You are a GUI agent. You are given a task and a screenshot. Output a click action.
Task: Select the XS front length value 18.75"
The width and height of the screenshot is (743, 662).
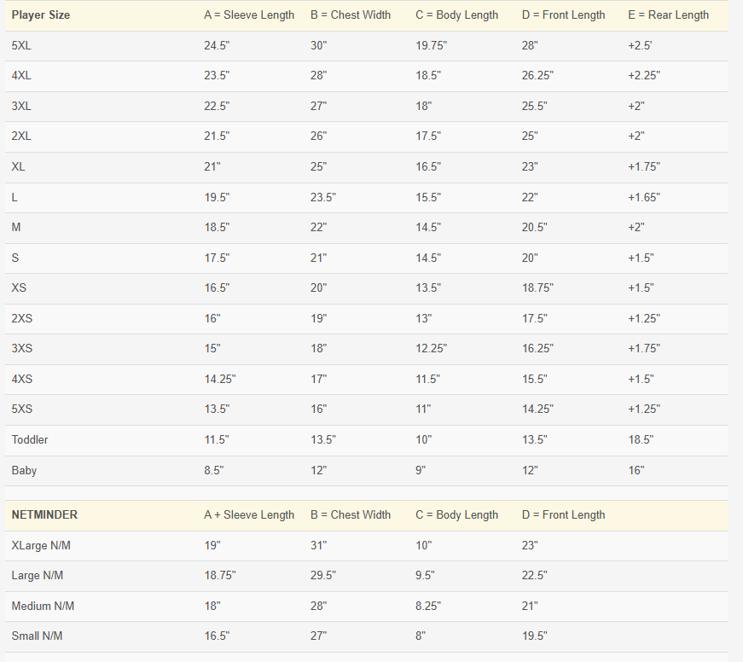(x=537, y=288)
